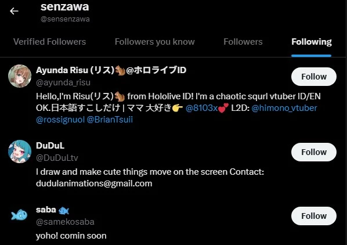347x245 pixels.
Task: Open DuDuL's profile avatar
Action: [20, 152]
